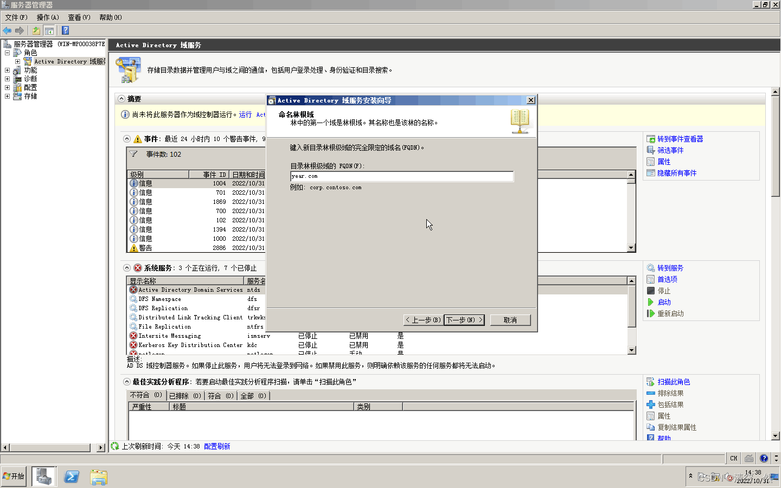Collapse 最佳实践分析程序 section chevron

coord(127,382)
